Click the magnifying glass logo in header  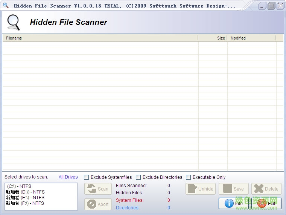[x=13, y=22]
